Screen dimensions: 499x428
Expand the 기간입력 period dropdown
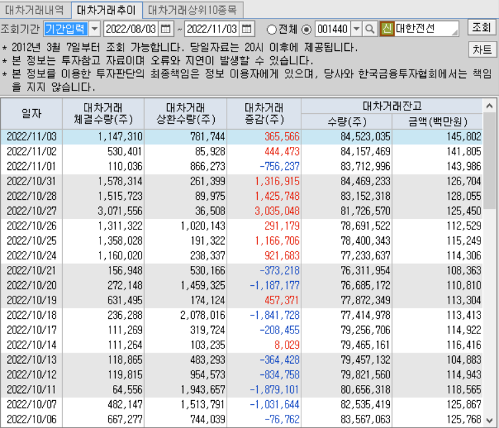(x=95, y=29)
